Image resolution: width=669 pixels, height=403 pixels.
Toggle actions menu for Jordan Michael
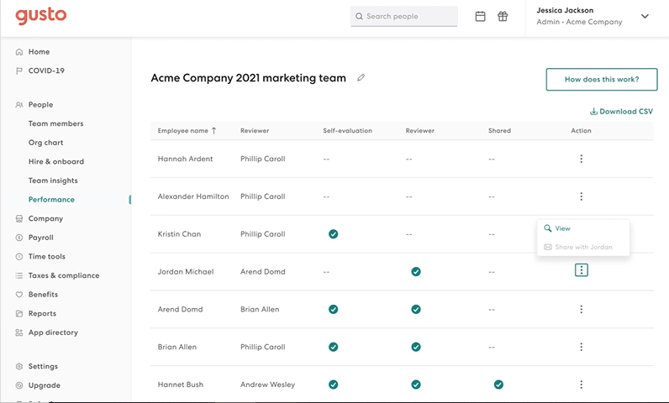[x=581, y=270]
